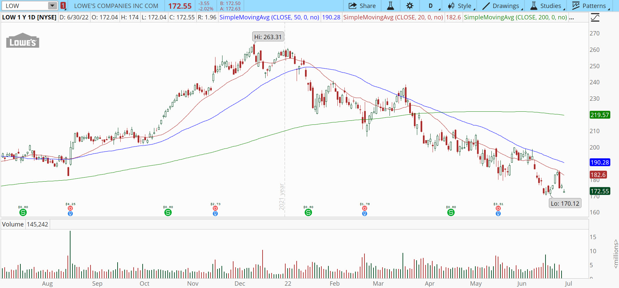Click the Share button
The image size is (619, 288).
point(362,6)
